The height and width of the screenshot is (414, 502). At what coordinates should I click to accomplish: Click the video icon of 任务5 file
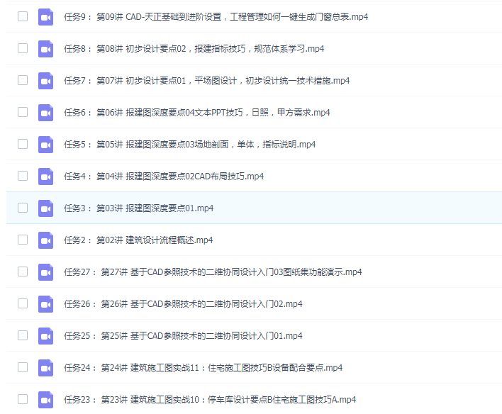(x=45, y=145)
